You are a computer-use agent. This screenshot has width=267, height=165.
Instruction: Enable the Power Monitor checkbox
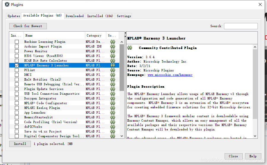click(17, 51)
